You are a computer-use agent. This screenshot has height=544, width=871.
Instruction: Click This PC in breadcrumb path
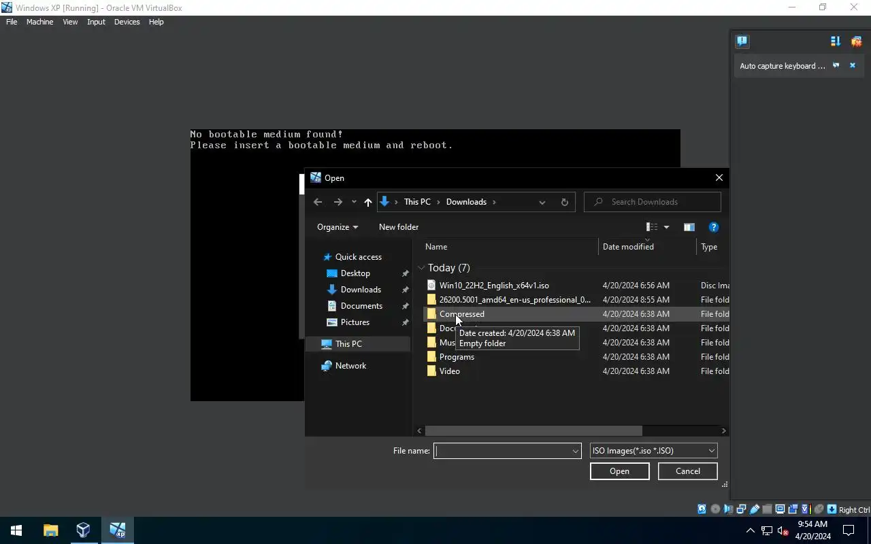[x=417, y=202]
